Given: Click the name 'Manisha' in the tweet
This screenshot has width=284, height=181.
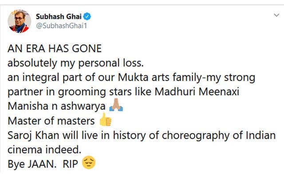Looking at the screenshot, I should tap(28, 106).
